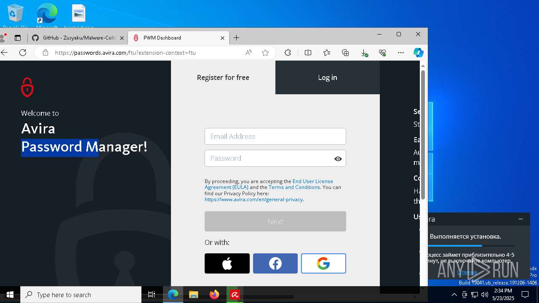Select the Register for free tab

(223, 77)
